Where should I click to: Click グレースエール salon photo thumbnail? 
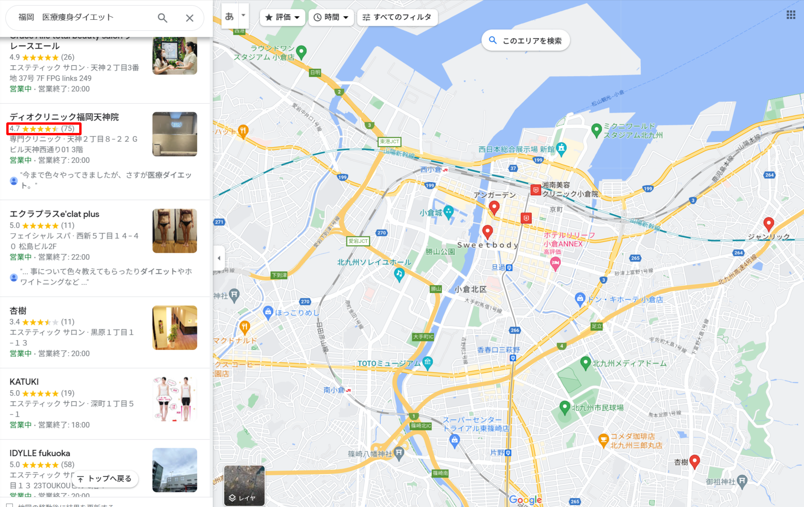(175, 56)
